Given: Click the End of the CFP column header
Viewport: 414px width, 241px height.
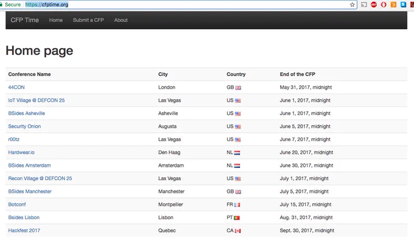Looking at the screenshot, I should click(298, 74).
